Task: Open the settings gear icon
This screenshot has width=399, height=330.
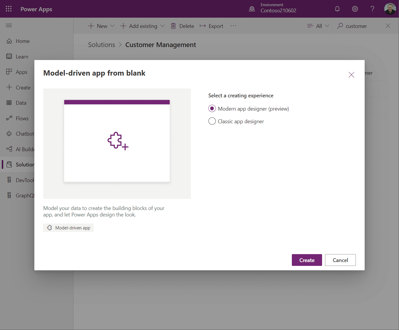Action: point(355,9)
